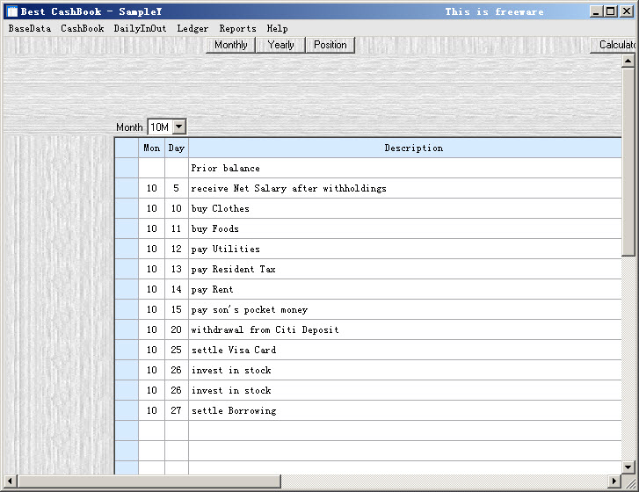The height and width of the screenshot is (492, 639).
Task: Select the 'pay Rent' cell
Action: (405, 289)
